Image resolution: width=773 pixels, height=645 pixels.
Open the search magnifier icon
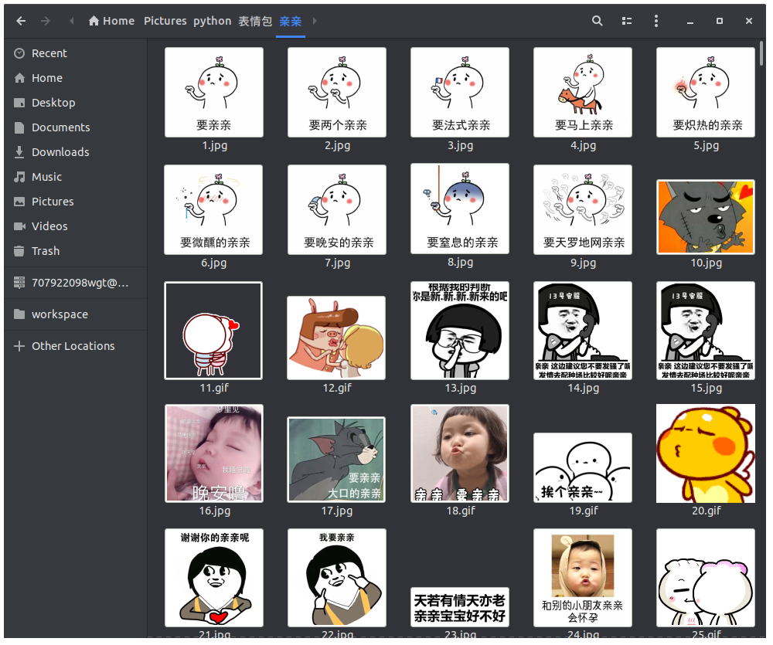point(597,21)
